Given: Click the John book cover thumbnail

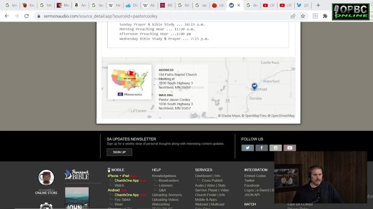Looking at the screenshot, I should 77,198.
